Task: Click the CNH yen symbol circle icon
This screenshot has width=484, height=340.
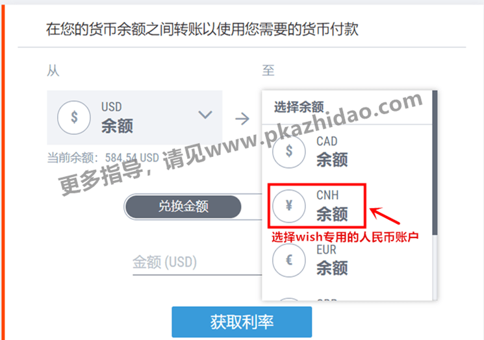Action: pyautogui.click(x=289, y=206)
